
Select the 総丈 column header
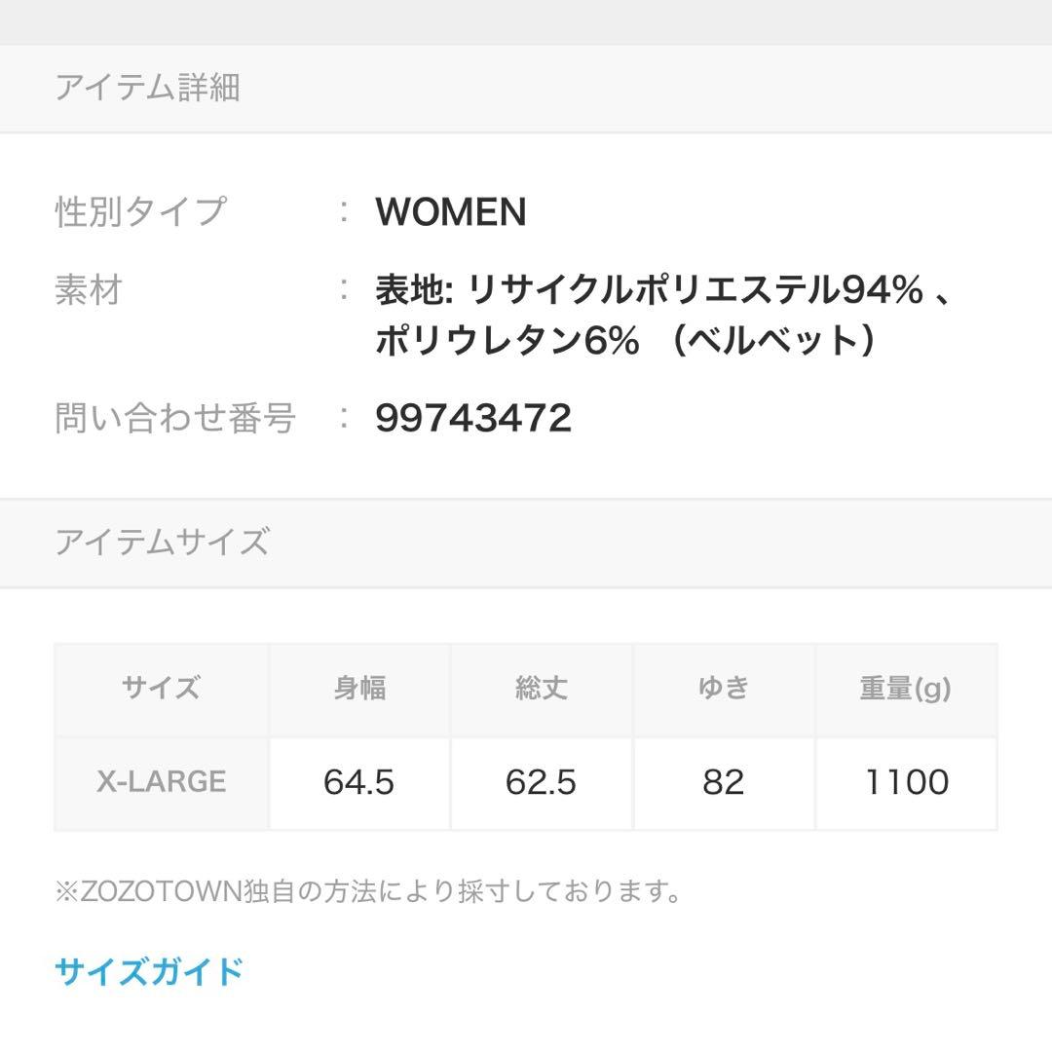click(x=542, y=689)
